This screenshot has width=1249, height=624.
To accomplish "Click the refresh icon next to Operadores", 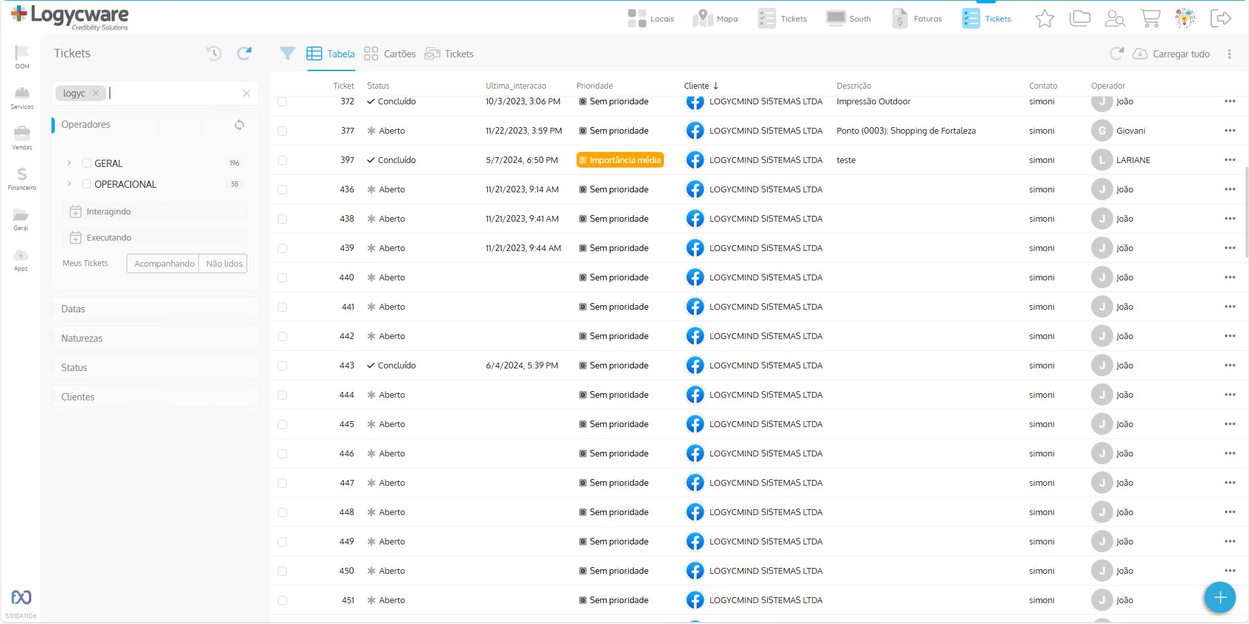I will point(239,125).
